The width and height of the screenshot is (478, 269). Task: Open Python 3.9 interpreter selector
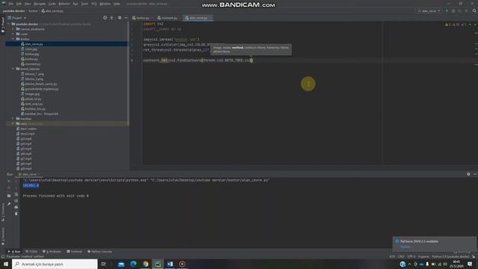[450, 257]
